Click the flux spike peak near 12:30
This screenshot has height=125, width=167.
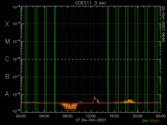(94, 97)
